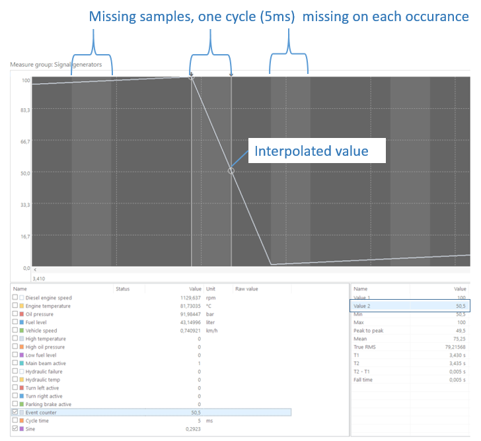
Task: Sort by the Status column header
Action: coord(123,288)
